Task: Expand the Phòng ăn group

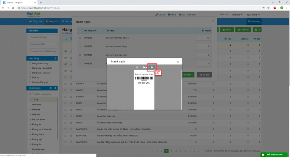Action: (30, 125)
